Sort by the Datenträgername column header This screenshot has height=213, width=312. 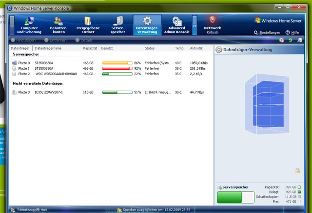[57, 48]
